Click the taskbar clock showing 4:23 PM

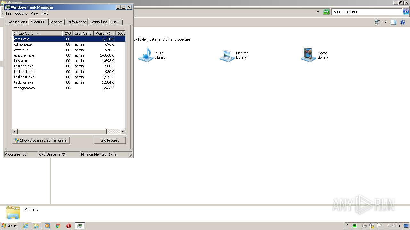click(393, 226)
